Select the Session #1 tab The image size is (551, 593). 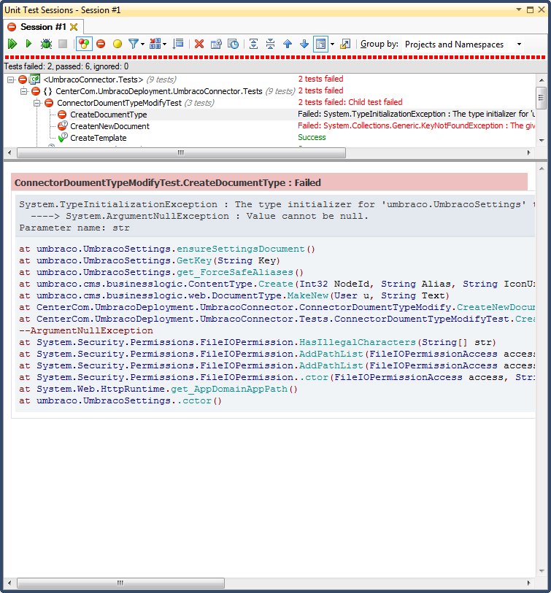point(43,27)
